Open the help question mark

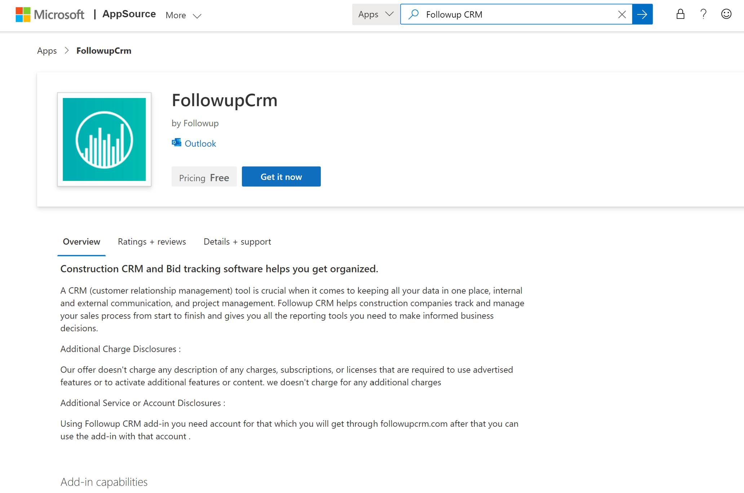coord(703,14)
